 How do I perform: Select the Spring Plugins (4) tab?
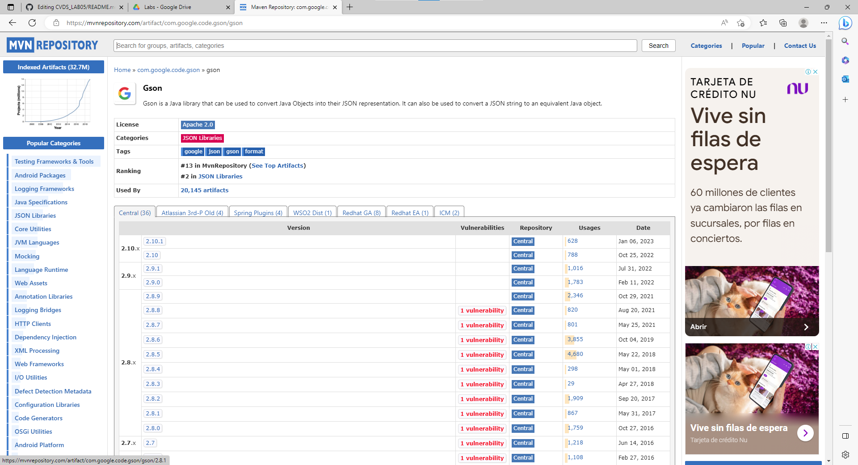click(x=258, y=213)
